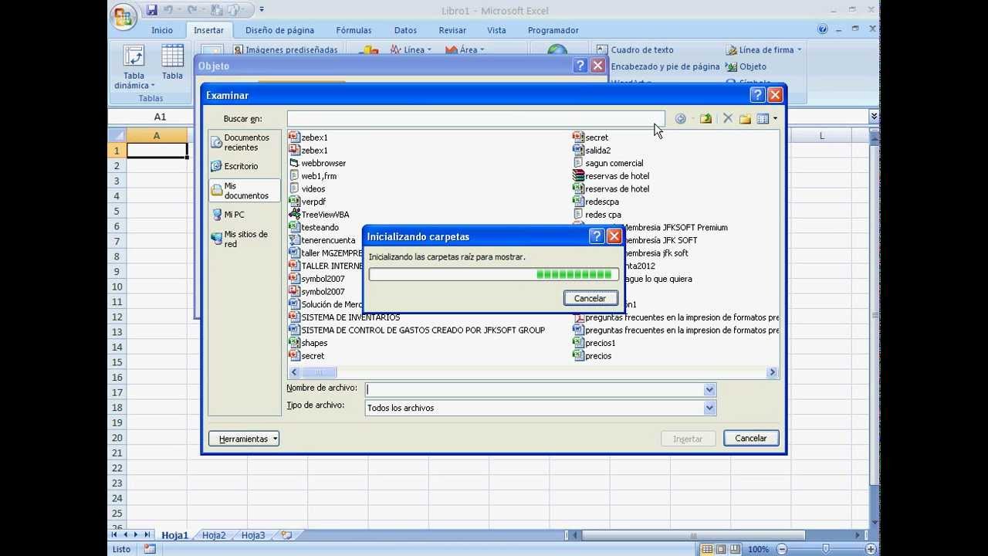
Task: Select file shapes in list
Action: pyautogui.click(x=308, y=343)
